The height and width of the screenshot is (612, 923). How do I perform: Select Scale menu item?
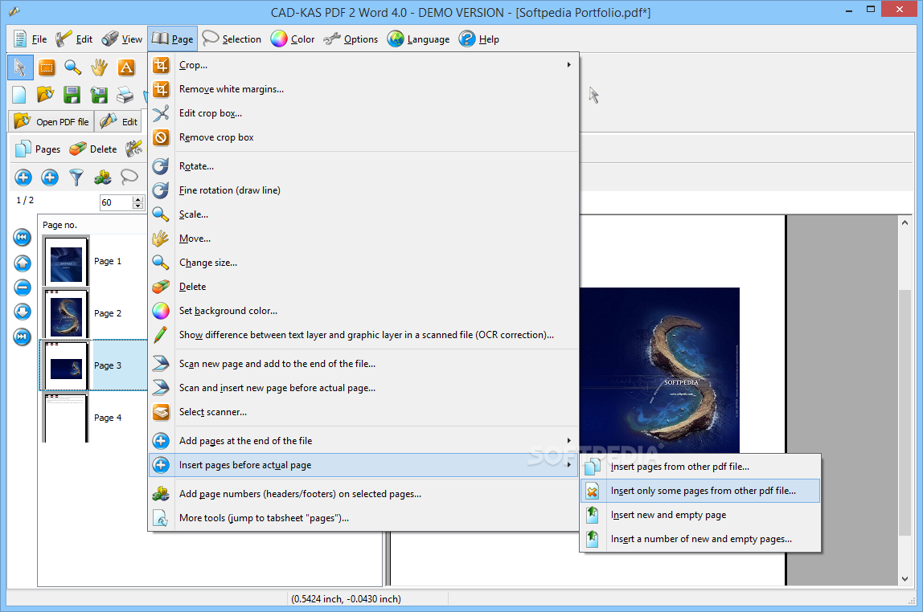coord(363,214)
